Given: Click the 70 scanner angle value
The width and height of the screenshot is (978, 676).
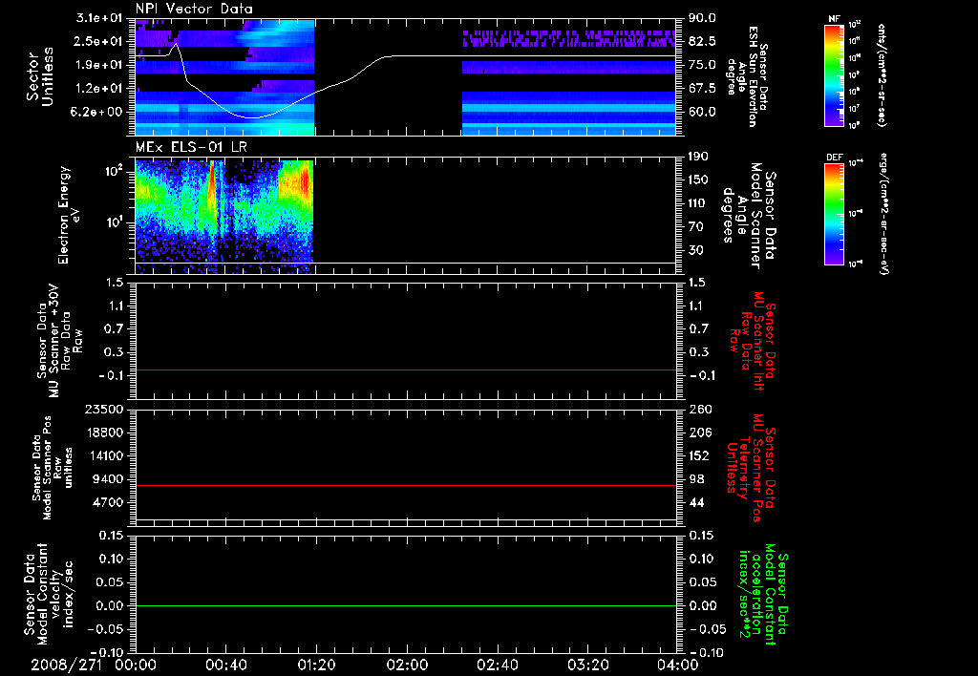Looking at the screenshot, I should [x=695, y=227].
